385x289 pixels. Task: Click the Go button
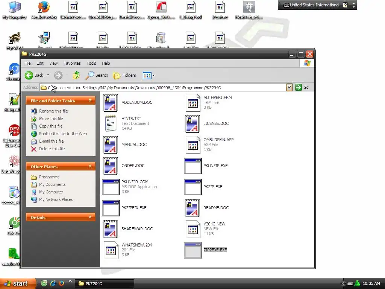point(302,87)
